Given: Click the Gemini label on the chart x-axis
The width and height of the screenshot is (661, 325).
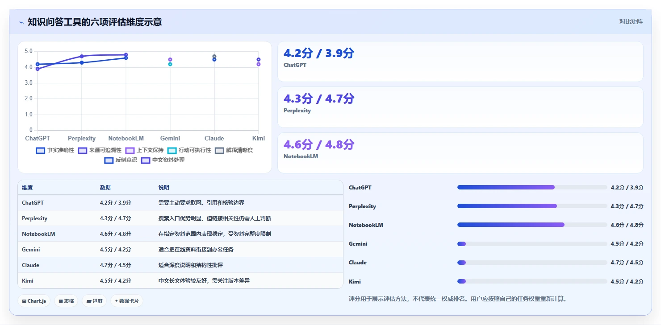Looking at the screenshot, I should click(170, 138).
